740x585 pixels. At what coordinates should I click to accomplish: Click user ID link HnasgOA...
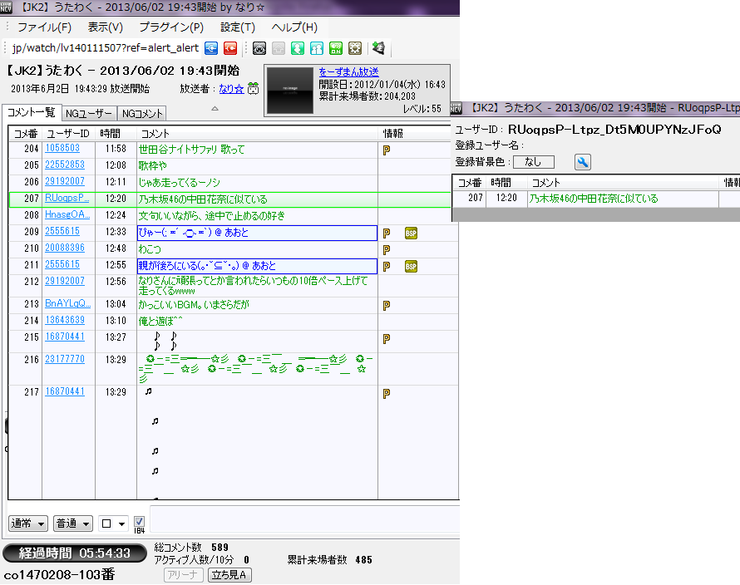(x=67, y=214)
